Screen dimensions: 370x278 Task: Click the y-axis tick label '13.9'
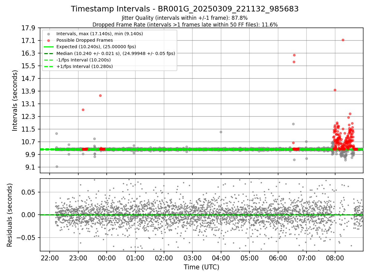pyautogui.click(x=29, y=91)
